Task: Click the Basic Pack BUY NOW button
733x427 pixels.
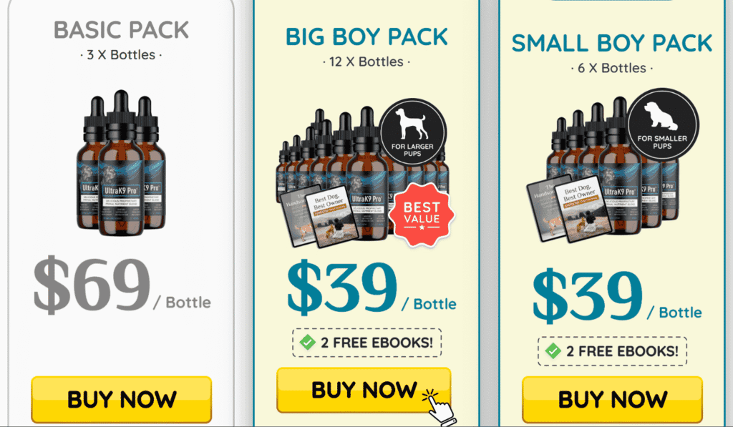Action: click(122, 399)
